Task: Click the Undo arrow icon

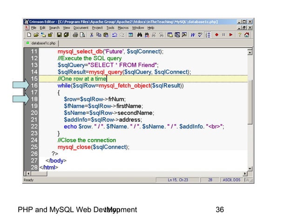Action: (x=115, y=35)
